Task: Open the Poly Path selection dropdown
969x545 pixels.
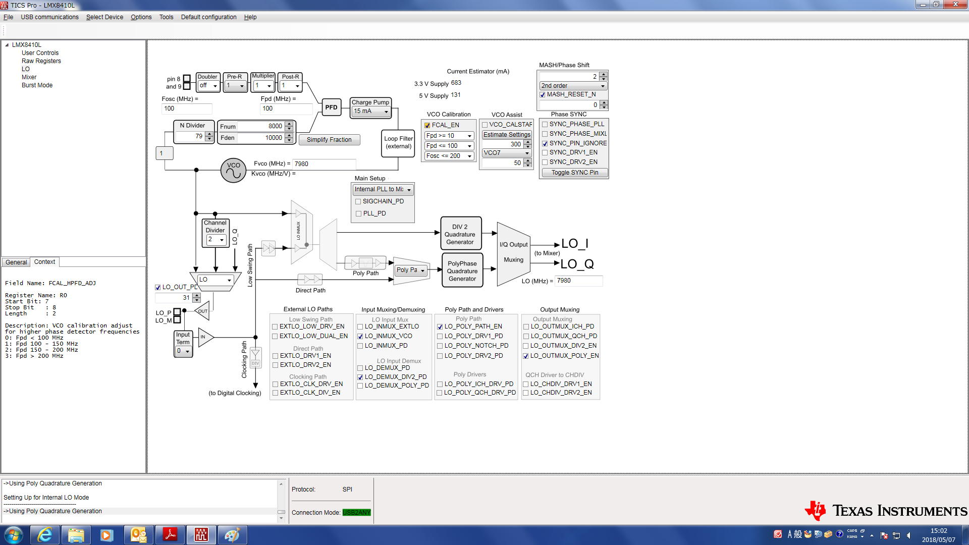Action: pyautogui.click(x=411, y=270)
